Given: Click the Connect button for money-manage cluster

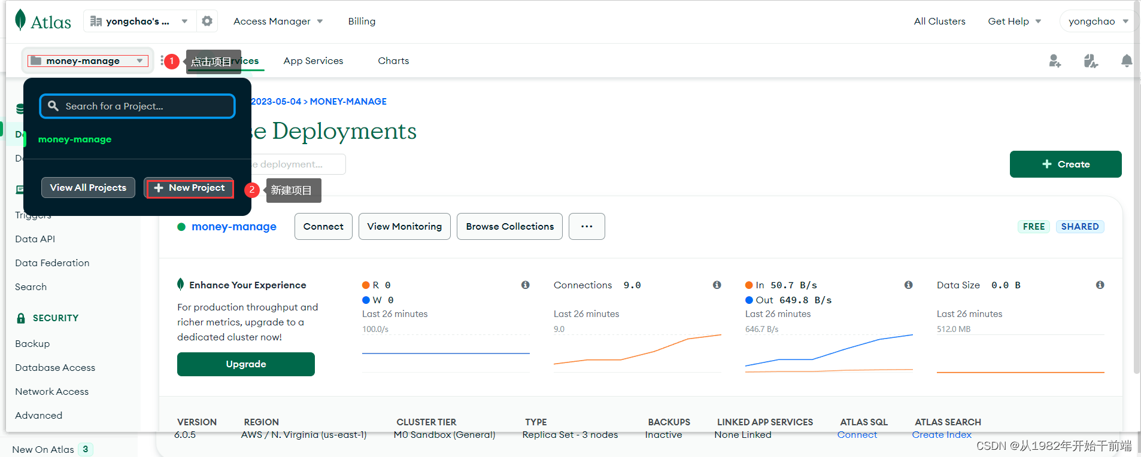Looking at the screenshot, I should tap(323, 226).
